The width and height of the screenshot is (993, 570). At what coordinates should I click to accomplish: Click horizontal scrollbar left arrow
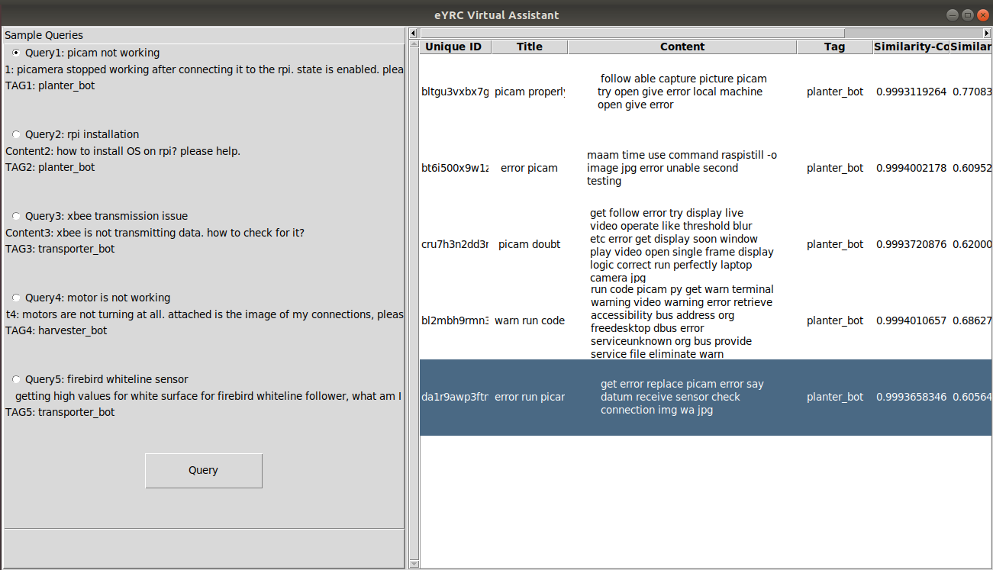tap(414, 33)
